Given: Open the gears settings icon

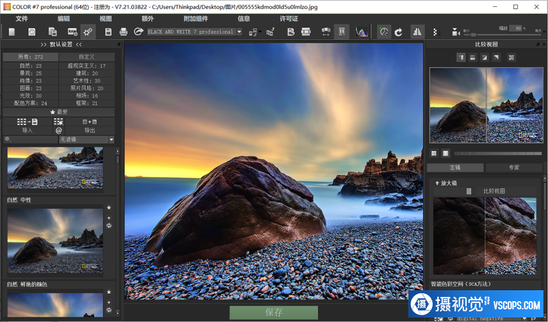Looking at the screenshot, I should pos(88,32).
